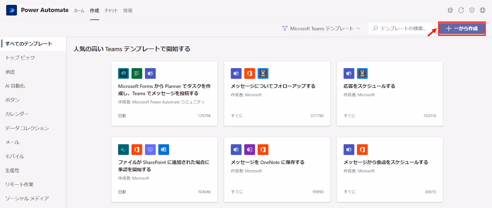Image resolution: width=492 pixels, height=208 pixels.
Task: Open メッセージについてフォローアップする template
Action: (x=273, y=86)
